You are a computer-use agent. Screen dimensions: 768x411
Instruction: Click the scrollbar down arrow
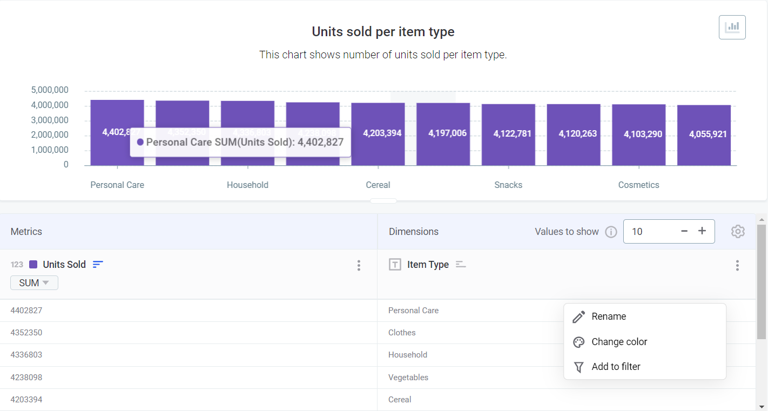pyautogui.click(x=762, y=406)
